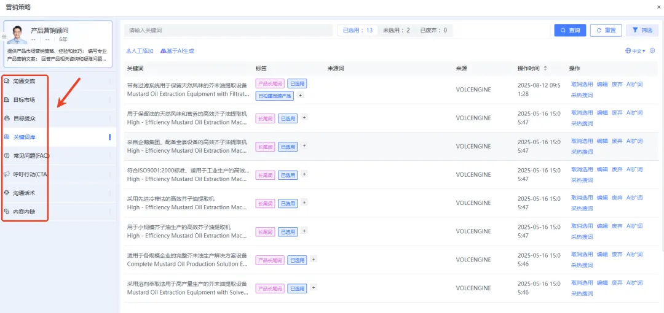Image resolution: width=664 pixels, height=313 pixels.
Task: Open the 内容内链 link icon
Action: coord(7,211)
